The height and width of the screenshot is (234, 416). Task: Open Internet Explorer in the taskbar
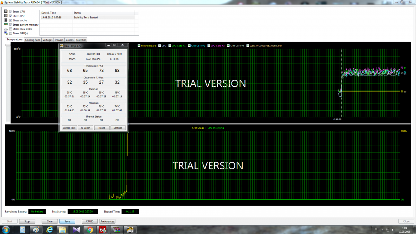[x=49, y=229]
